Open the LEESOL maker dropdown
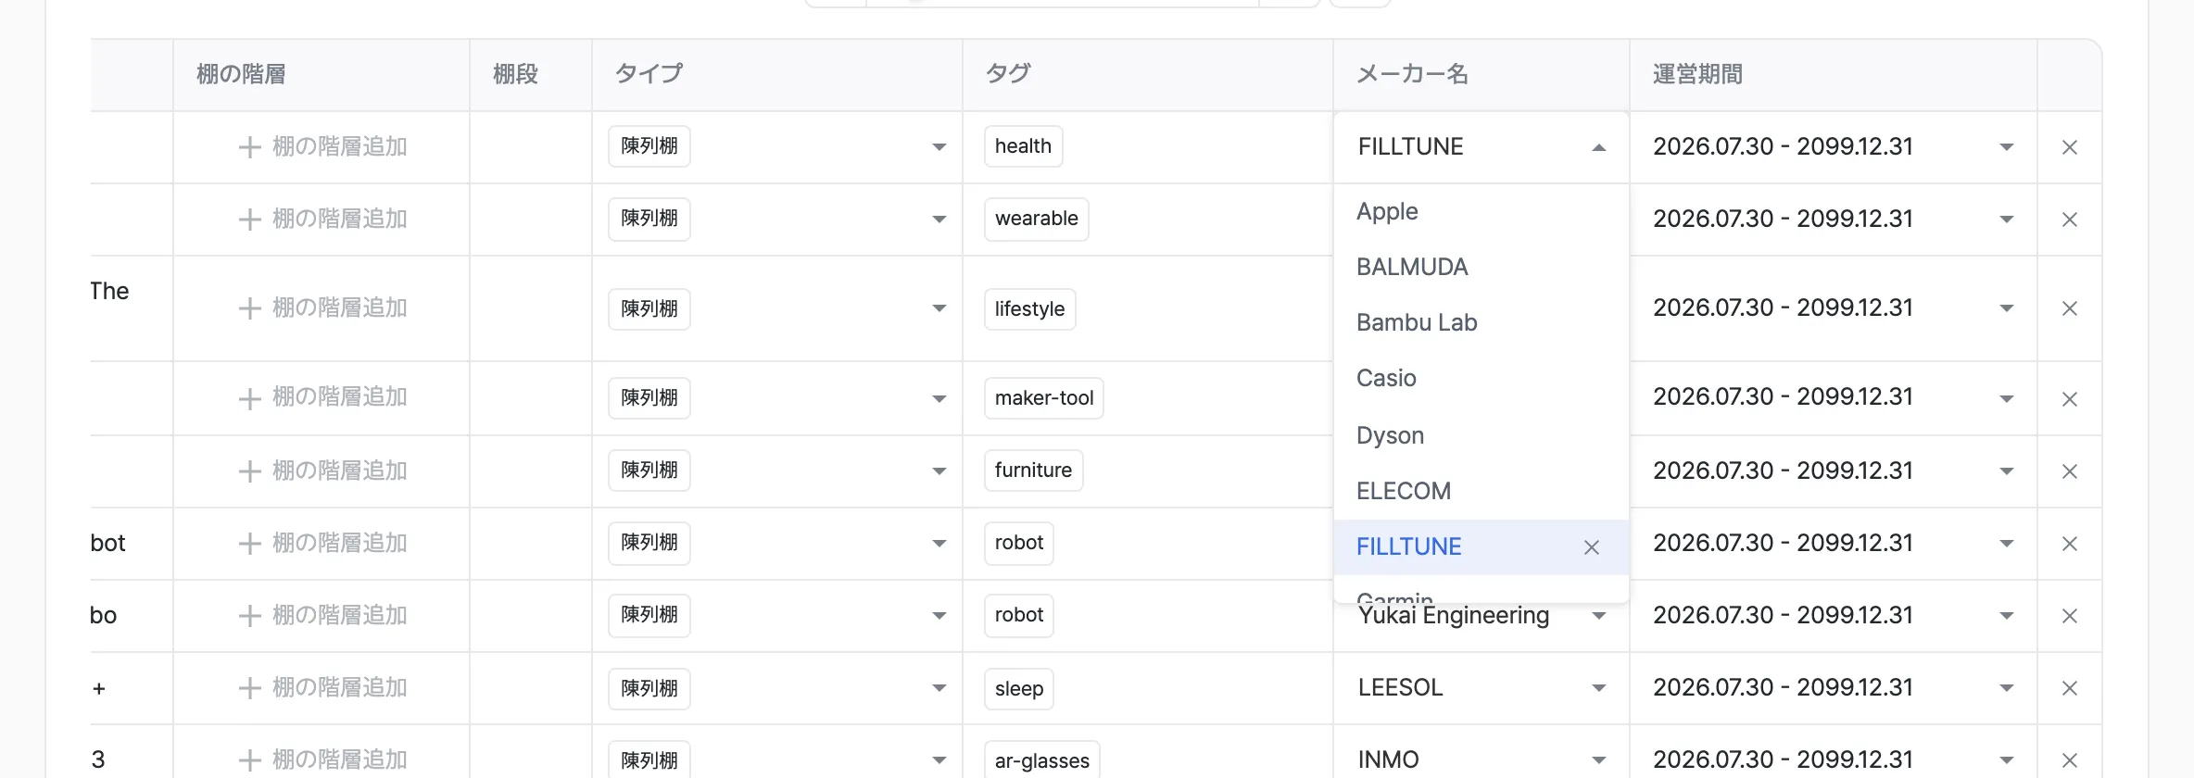 [1598, 688]
